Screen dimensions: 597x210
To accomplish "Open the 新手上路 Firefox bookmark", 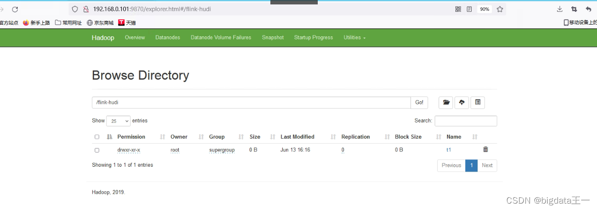I will (37, 23).
